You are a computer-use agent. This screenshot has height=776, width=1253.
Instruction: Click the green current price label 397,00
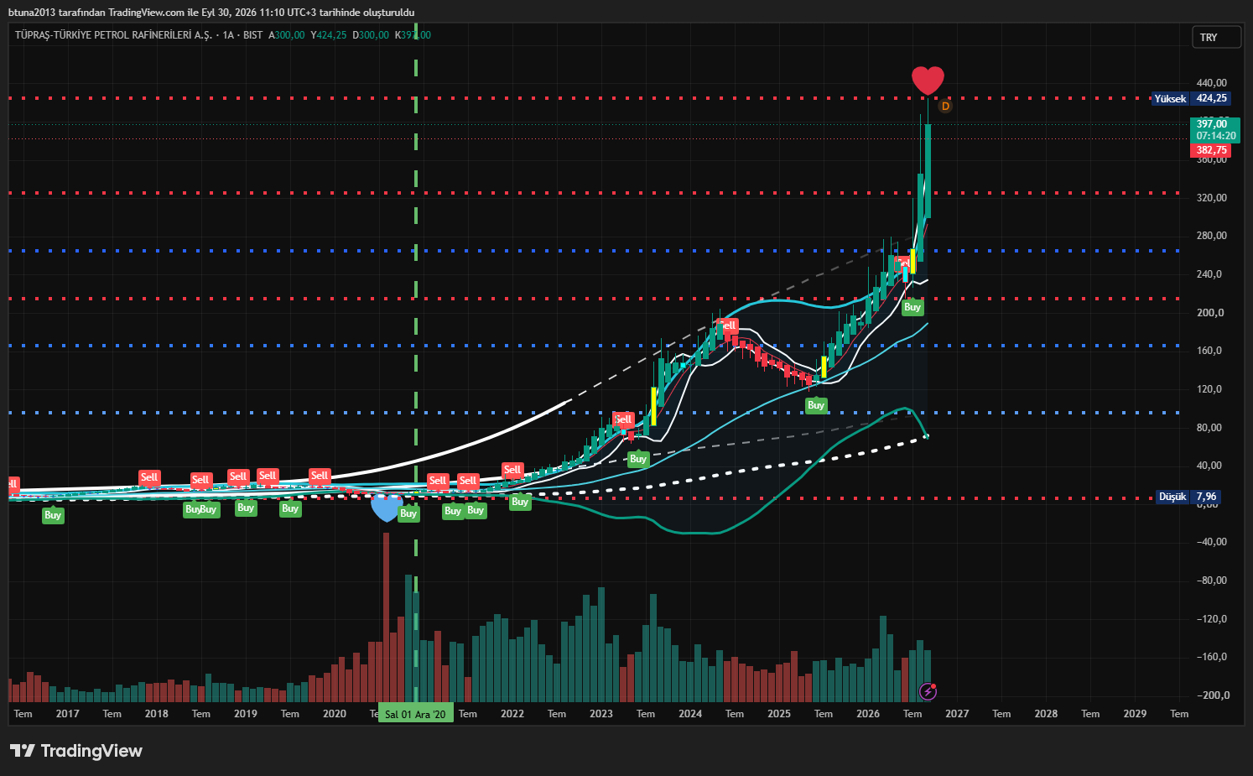pyautogui.click(x=1214, y=130)
